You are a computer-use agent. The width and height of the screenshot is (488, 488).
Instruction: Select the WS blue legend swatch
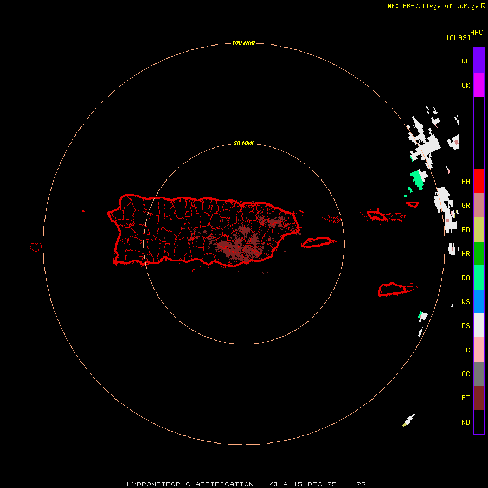pyautogui.click(x=479, y=301)
